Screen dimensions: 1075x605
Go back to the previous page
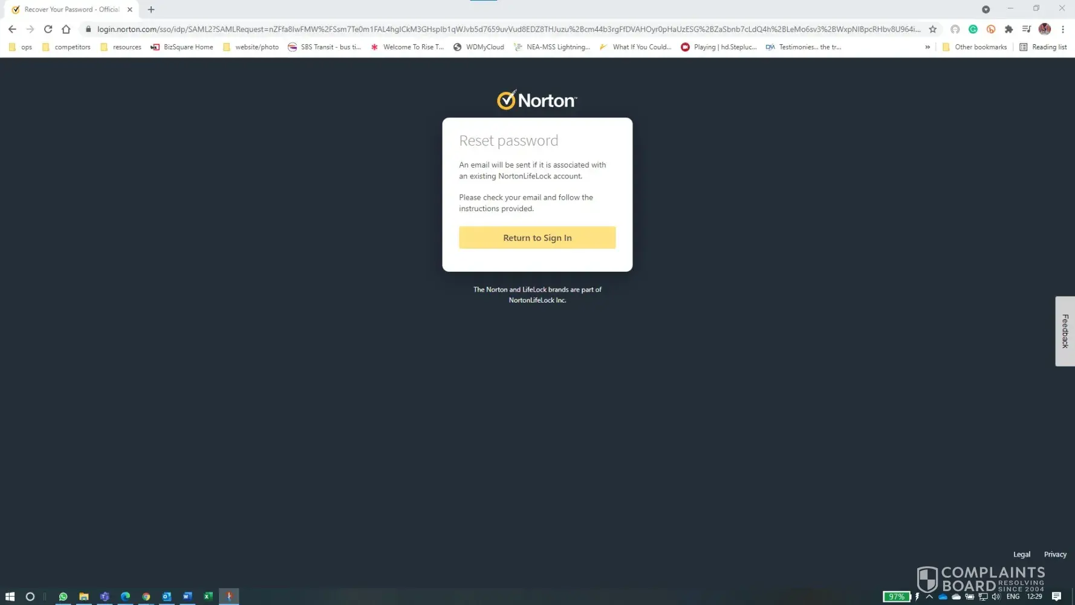coord(12,29)
